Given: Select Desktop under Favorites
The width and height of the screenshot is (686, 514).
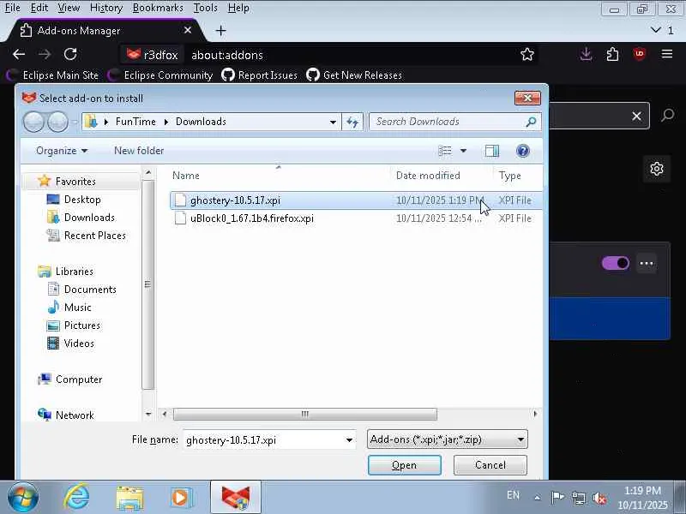Looking at the screenshot, I should [x=74, y=200].
